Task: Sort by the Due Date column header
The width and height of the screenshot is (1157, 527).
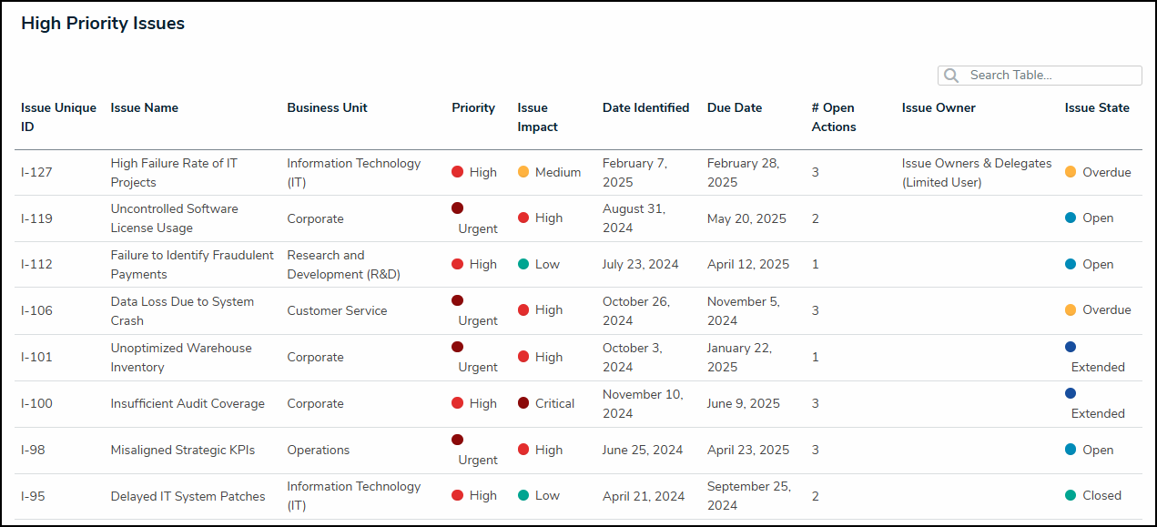Action: point(734,107)
